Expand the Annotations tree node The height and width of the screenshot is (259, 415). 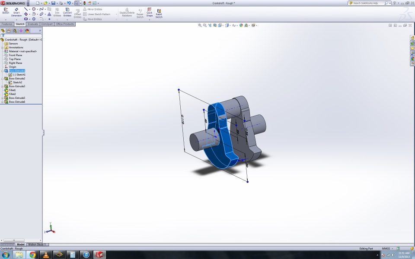pos(3,47)
